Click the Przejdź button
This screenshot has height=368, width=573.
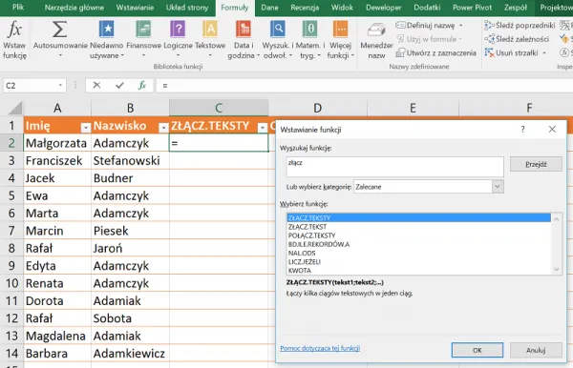(x=536, y=165)
